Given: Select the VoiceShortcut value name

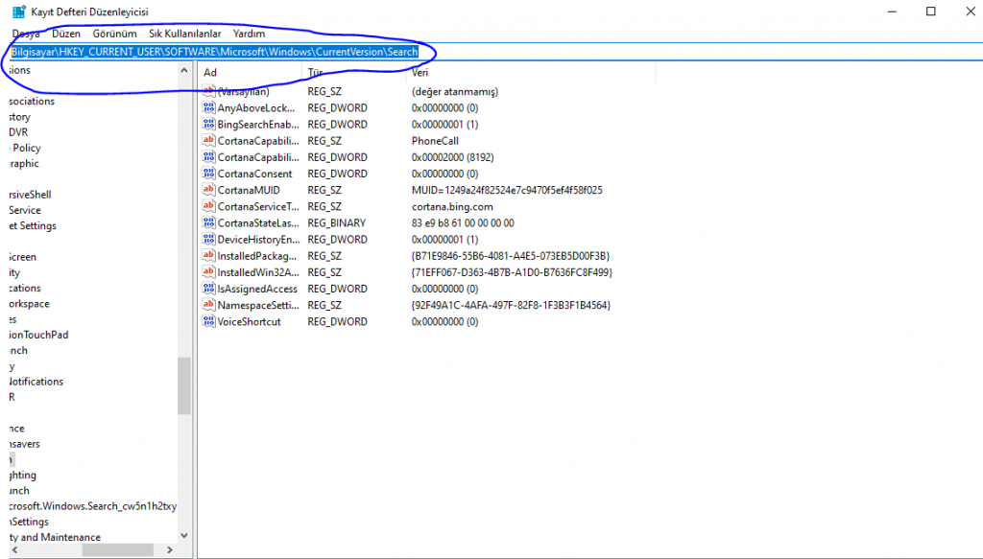Looking at the screenshot, I should 249,321.
